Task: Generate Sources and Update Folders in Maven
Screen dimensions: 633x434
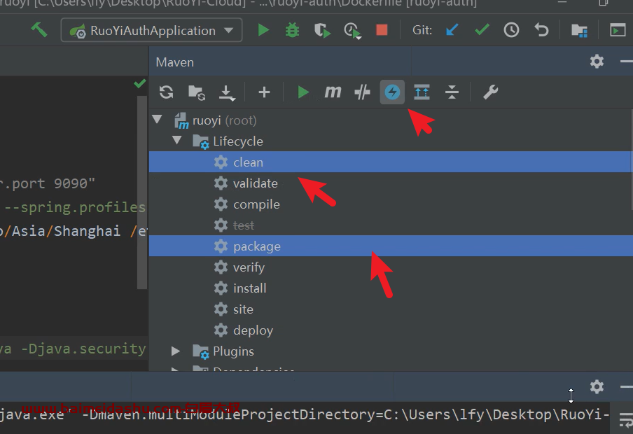Action: coord(197,92)
